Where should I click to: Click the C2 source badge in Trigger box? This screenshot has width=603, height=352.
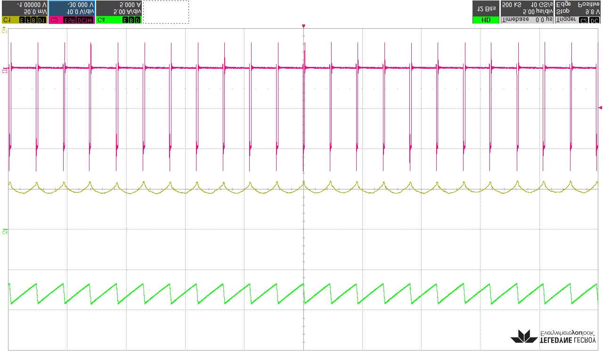point(583,20)
